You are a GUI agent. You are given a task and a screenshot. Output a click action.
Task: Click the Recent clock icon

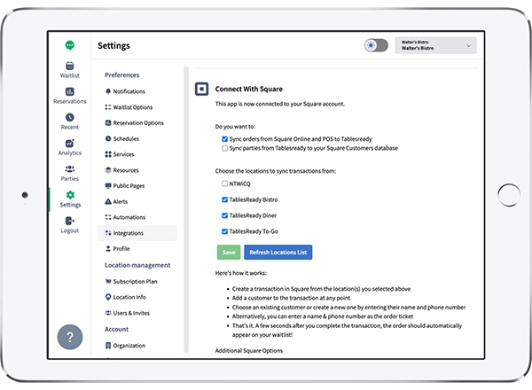[x=70, y=117]
